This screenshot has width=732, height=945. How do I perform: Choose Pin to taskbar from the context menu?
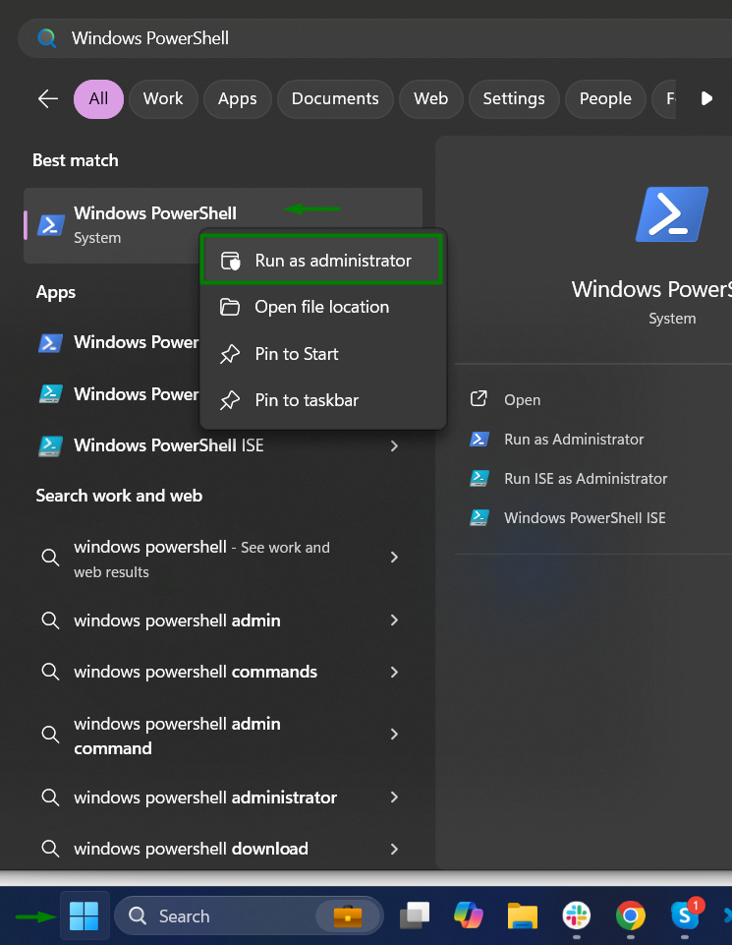(322, 400)
